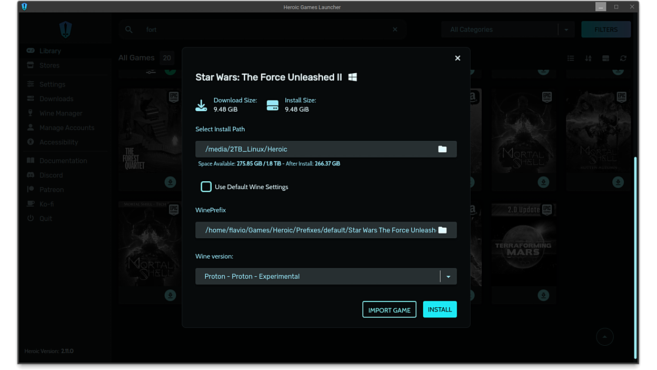
Task: Click the Stores shop icon
Action: 31,65
